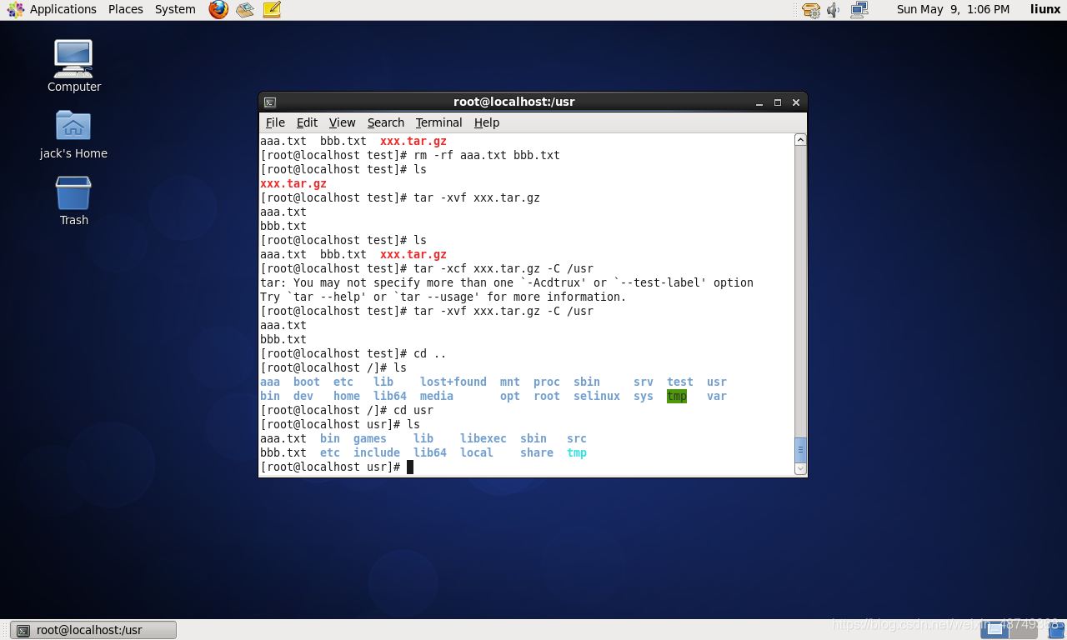Open the terminal File menu
Image resolution: width=1067 pixels, height=640 pixels.
tap(275, 122)
